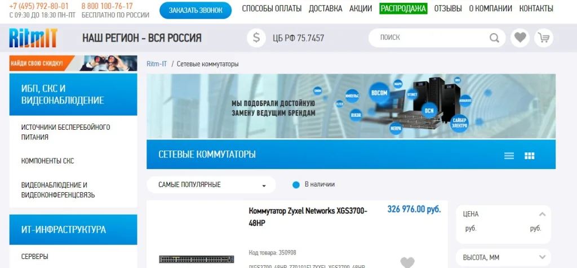Toggle the 'В наличии' availability filter
The height and width of the screenshot is (268, 577).
pyautogui.click(x=296, y=185)
